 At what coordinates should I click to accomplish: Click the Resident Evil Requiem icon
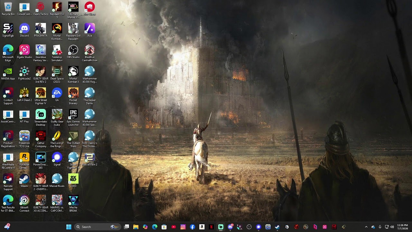(x=73, y=32)
